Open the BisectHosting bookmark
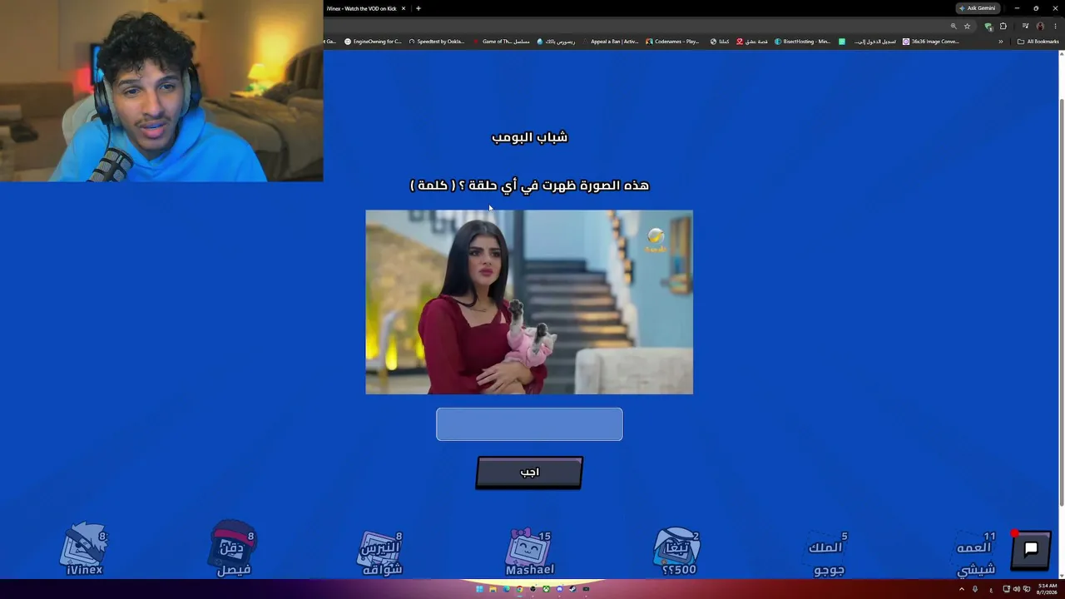Screen dimensions: 1065x599 (803, 42)
